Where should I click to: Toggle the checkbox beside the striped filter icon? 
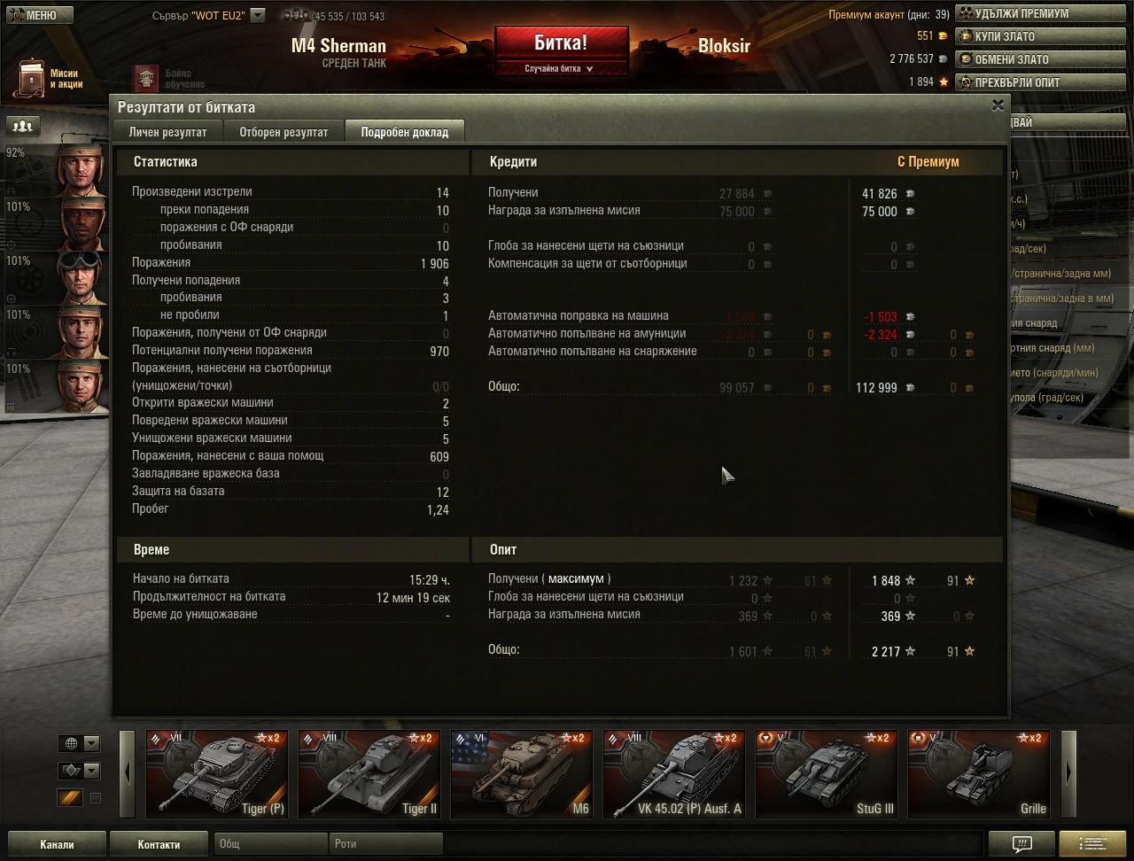click(96, 798)
